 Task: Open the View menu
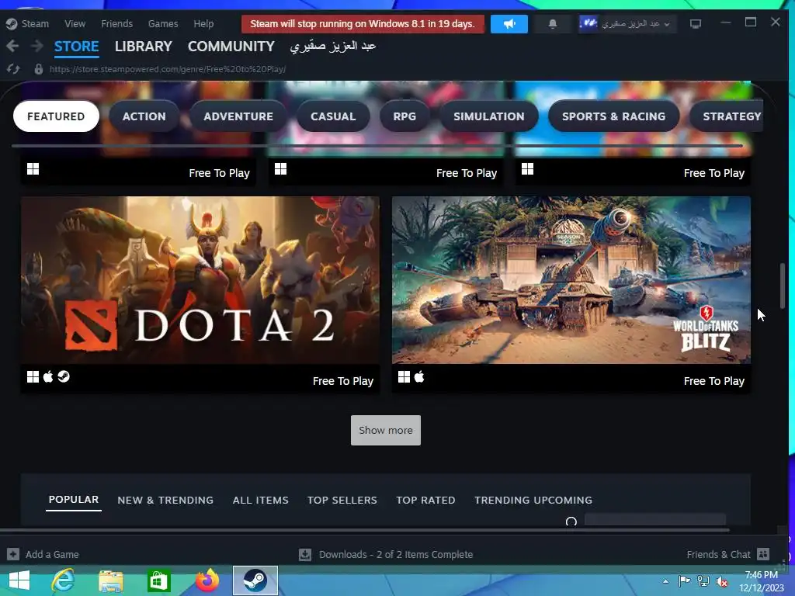click(75, 24)
